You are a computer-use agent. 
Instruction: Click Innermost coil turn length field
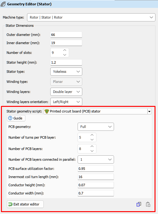(96, 177)
